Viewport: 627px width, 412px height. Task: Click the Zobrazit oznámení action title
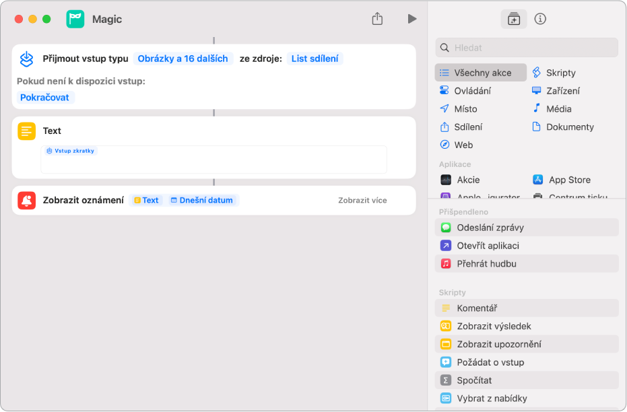click(x=84, y=200)
